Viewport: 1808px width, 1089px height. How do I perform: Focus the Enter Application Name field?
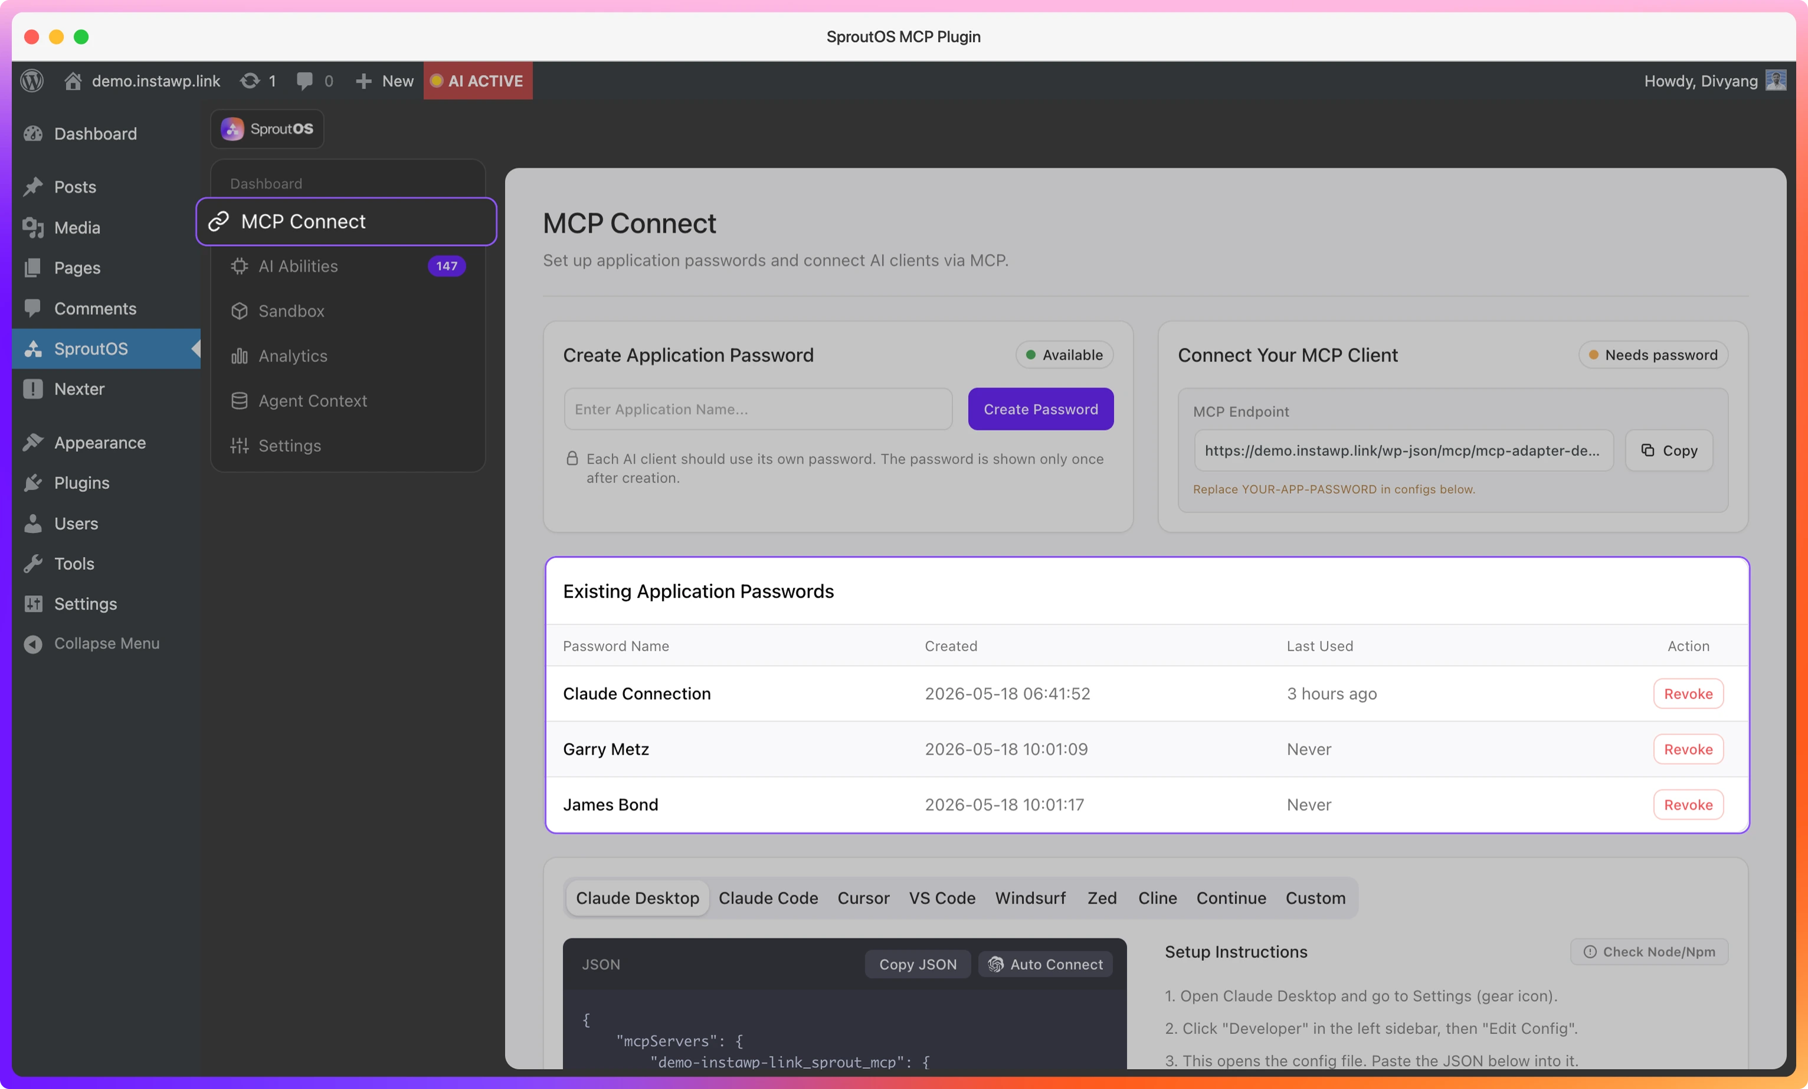click(x=758, y=409)
